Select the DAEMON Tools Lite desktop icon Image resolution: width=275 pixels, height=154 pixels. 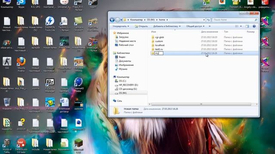(50, 24)
